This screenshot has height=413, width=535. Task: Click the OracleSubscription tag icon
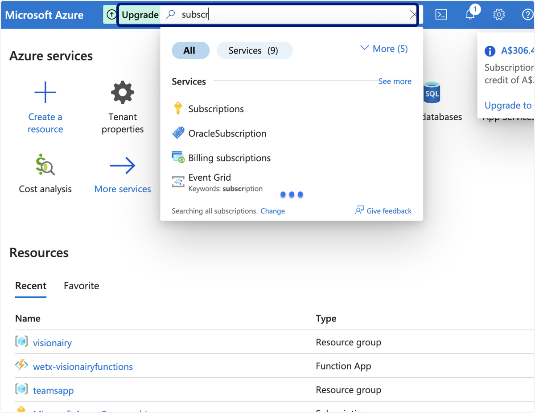pyautogui.click(x=178, y=133)
